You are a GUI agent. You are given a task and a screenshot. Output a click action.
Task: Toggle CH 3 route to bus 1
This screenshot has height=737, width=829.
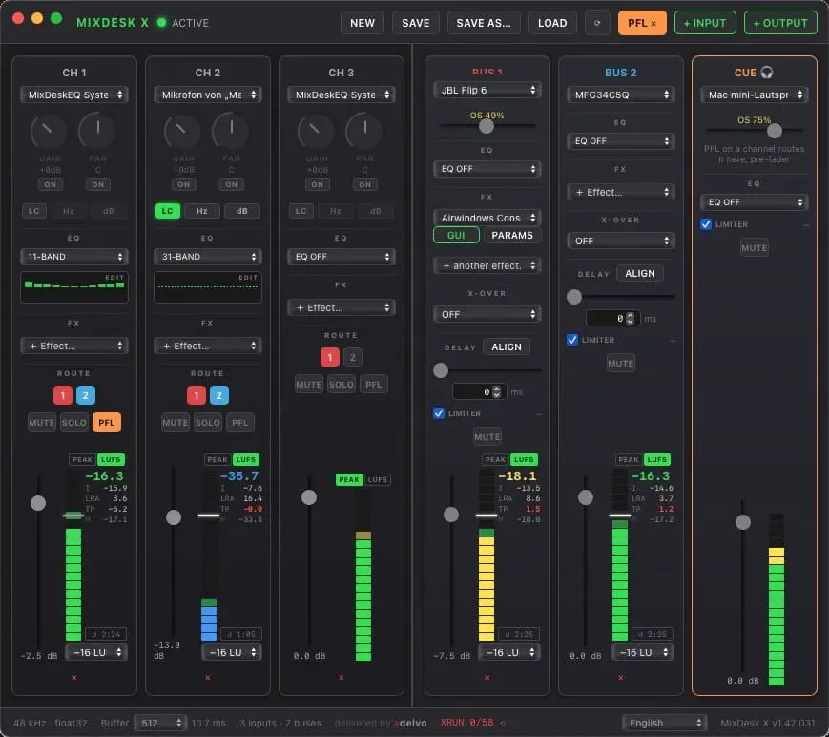(330, 357)
